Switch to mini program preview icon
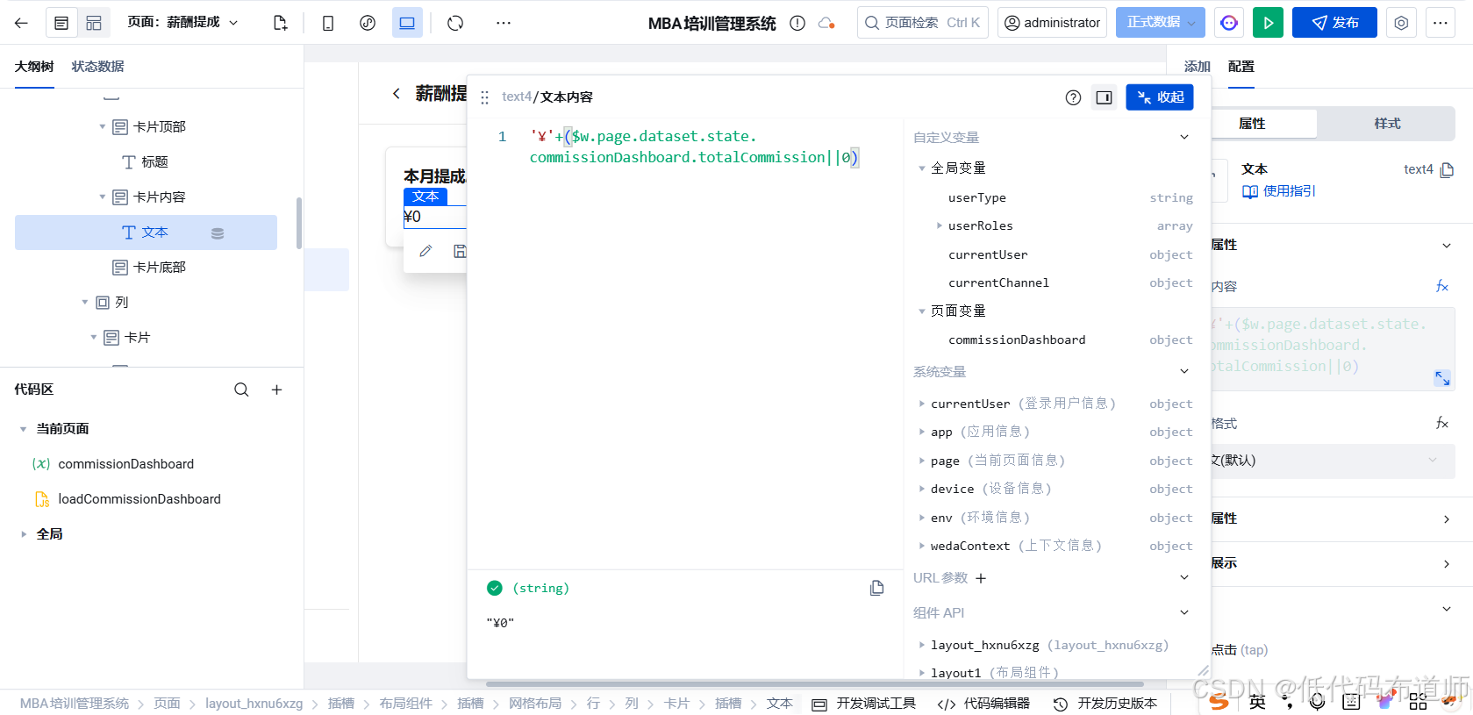 click(368, 23)
